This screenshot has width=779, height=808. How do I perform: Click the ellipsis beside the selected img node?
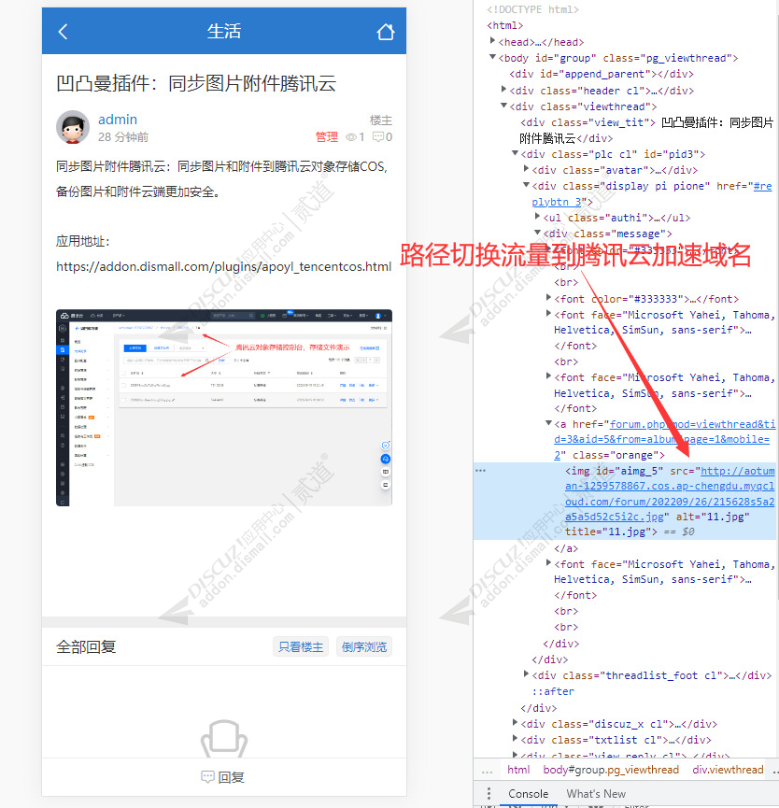[481, 471]
